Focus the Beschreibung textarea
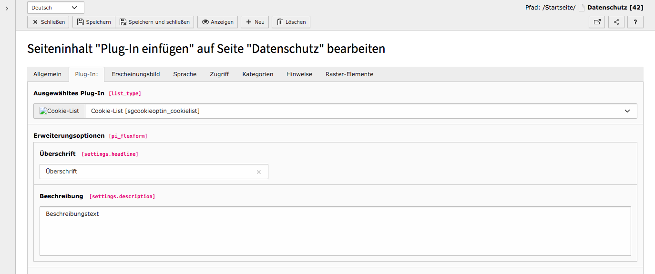Image resolution: width=655 pixels, height=274 pixels. tap(335, 231)
